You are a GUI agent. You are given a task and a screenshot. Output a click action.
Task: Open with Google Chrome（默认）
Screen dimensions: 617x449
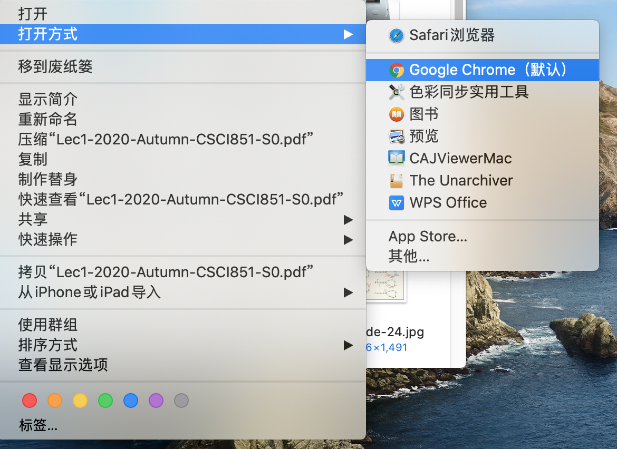[483, 70]
